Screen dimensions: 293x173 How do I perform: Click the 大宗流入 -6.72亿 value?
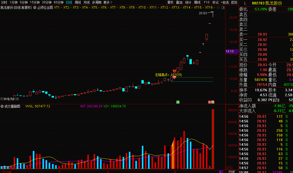coord(279,111)
